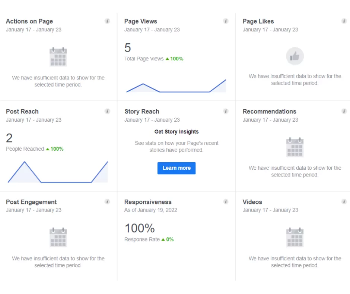
Task: Click the Get Story Insights heading
Action: (176, 132)
